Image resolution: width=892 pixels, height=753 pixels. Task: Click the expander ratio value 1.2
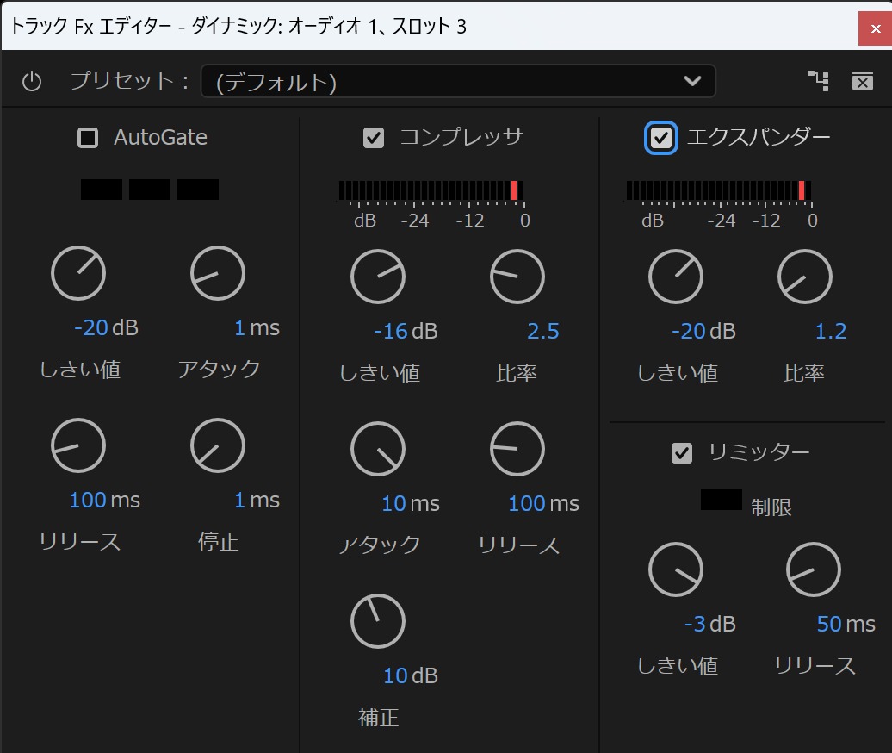(x=831, y=331)
